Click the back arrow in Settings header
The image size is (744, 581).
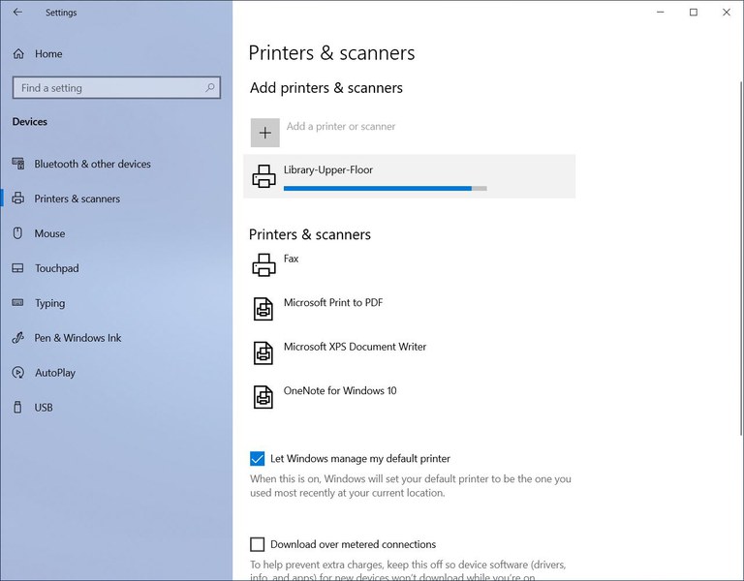[17, 13]
